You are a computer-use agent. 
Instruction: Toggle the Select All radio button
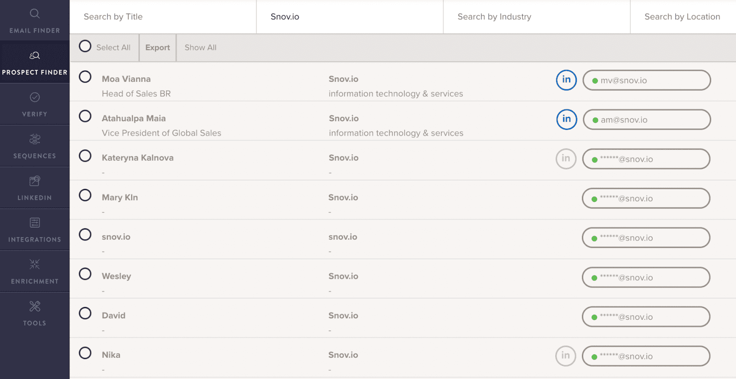click(x=85, y=46)
